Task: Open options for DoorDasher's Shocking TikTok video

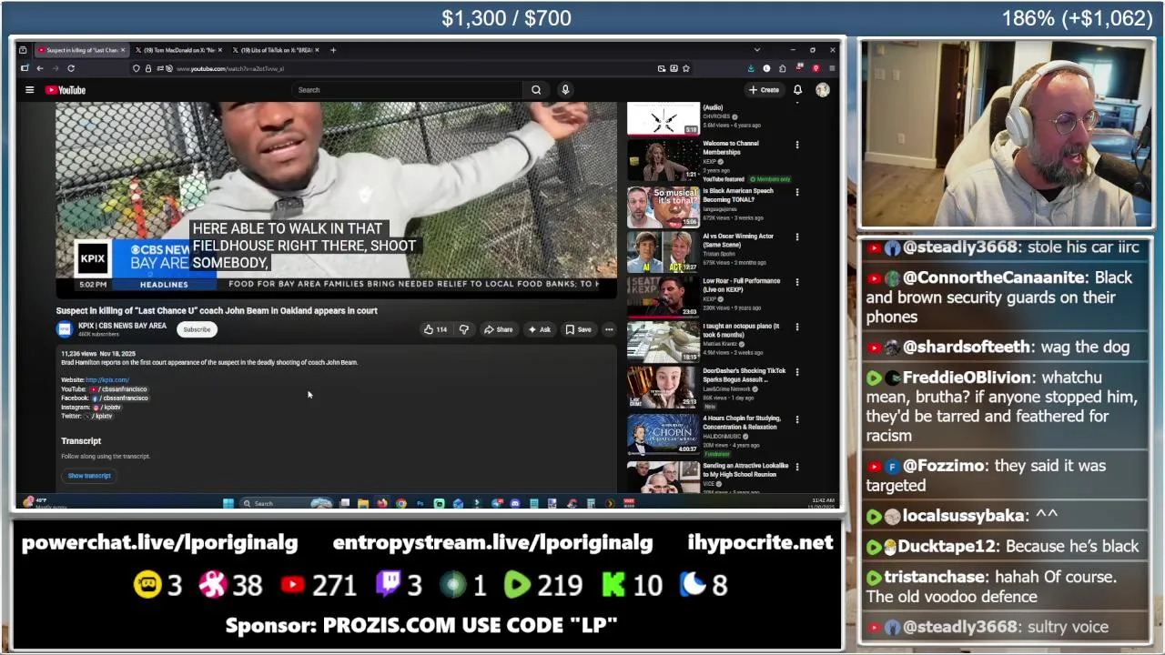Action: 797,372
